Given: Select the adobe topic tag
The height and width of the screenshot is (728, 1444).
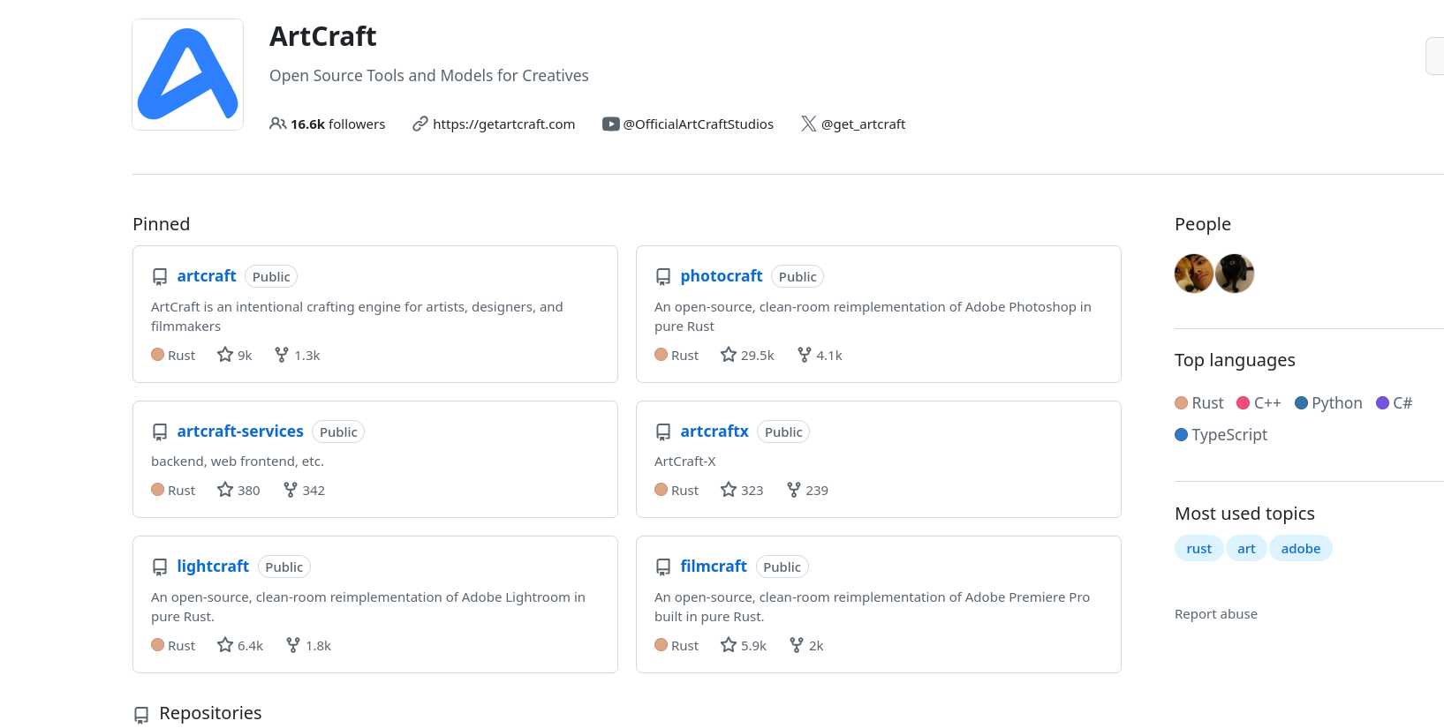Looking at the screenshot, I should (1301, 549).
